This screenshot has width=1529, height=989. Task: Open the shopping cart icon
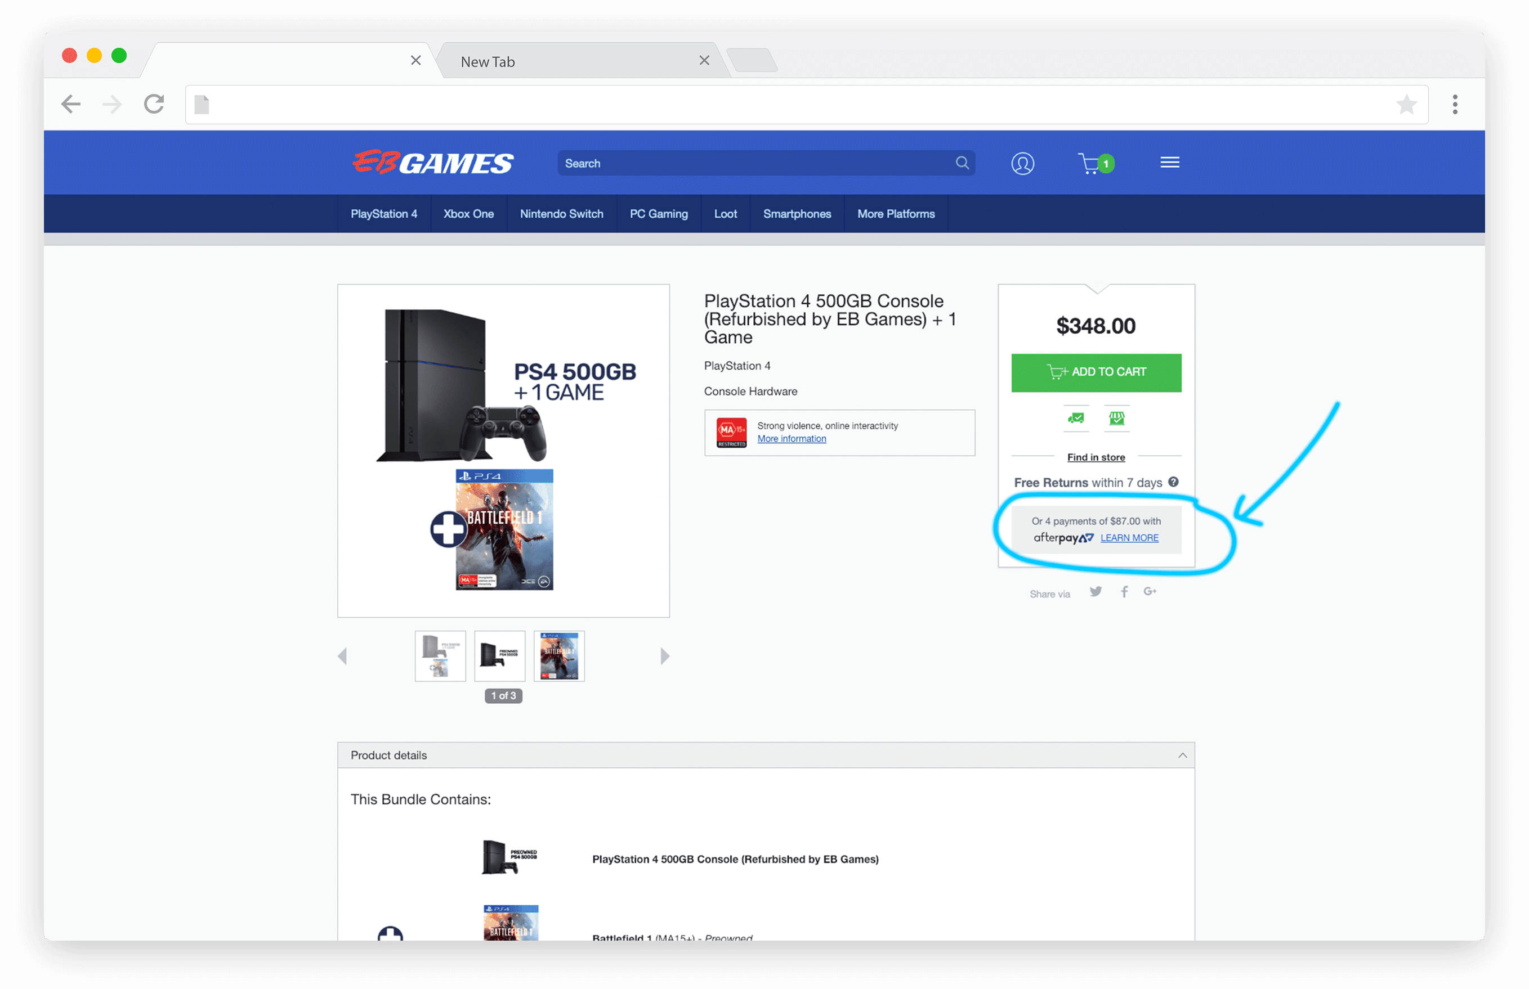[1095, 163]
